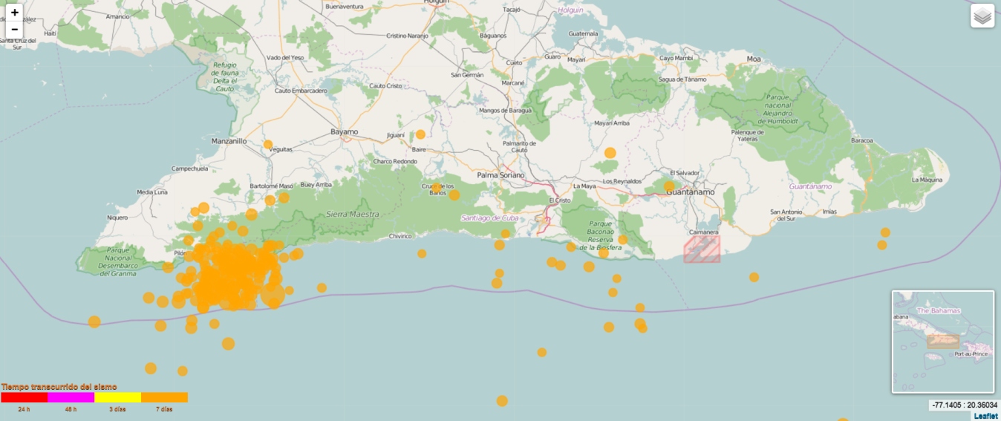Click the coordinates readout -77.1405 : 20.36034
The image size is (1001, 421).
(x=964, y=405)
